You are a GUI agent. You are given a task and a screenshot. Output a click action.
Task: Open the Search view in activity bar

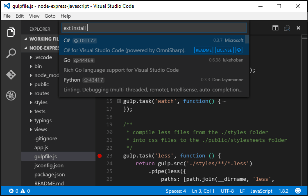(11, 53)
